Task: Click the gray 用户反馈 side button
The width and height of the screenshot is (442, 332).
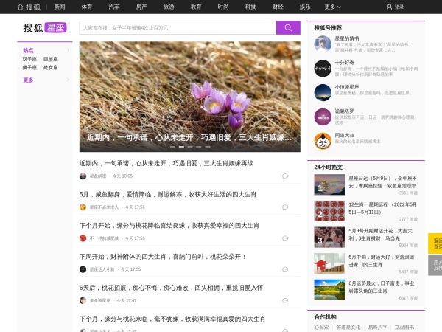Action: 435,266
